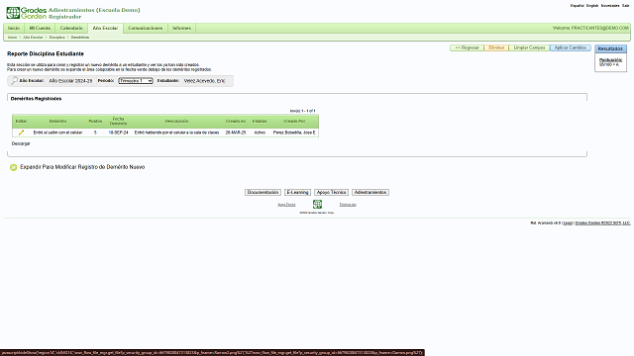This screenshot has width=634, height=356.
Task: Click Año Escolar in the breadcrumb
Action: (33, 38)
